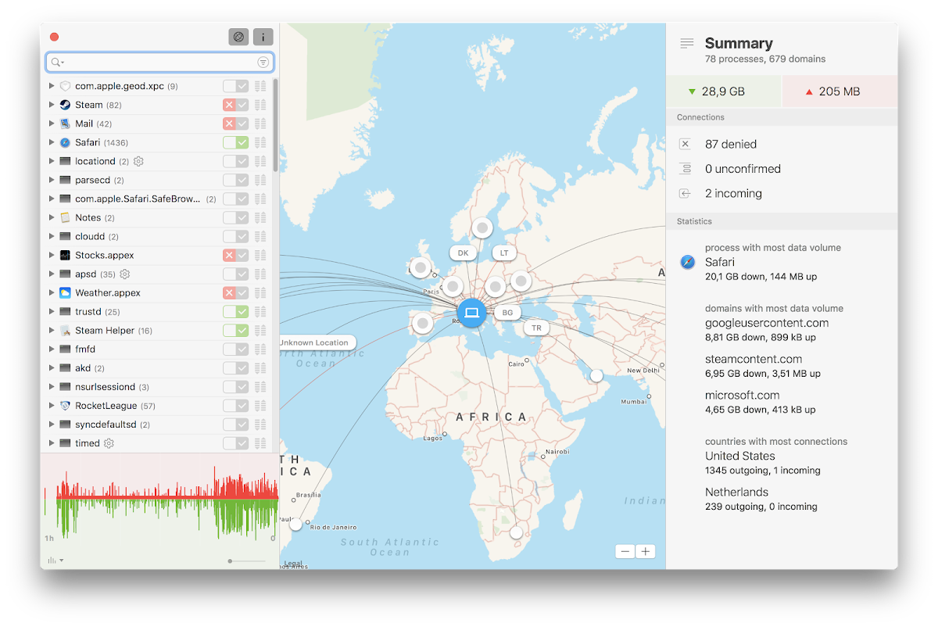
Task: Click the Notes app icon
Action: click(65, 217)
